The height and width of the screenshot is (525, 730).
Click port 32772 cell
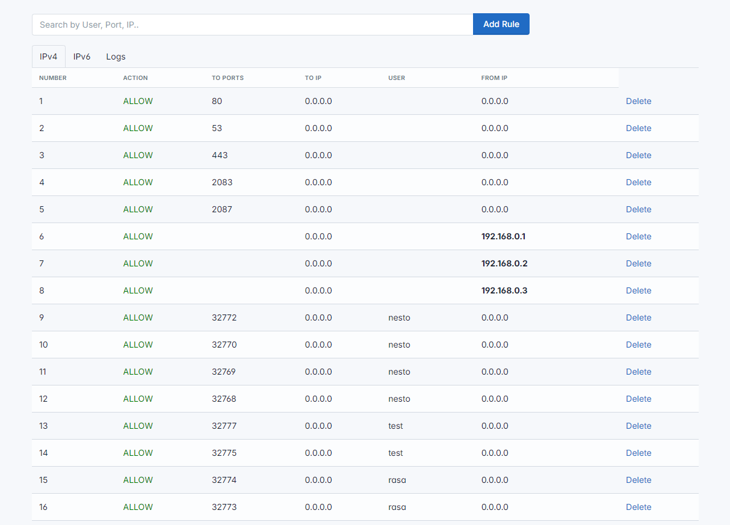[224, 318]
